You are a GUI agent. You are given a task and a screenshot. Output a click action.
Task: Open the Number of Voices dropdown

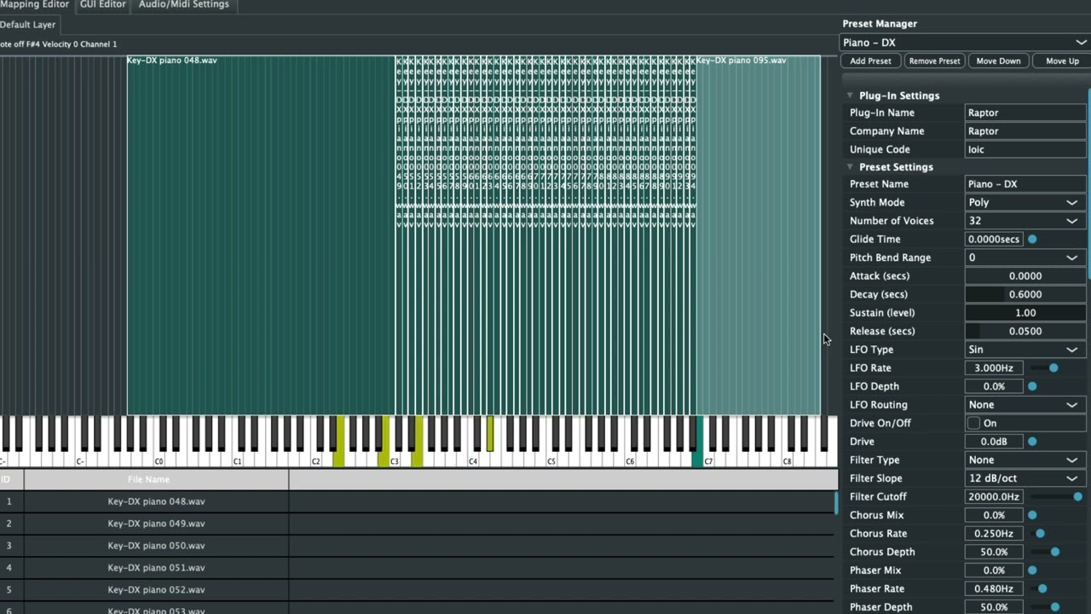(x=1026, y=221)
